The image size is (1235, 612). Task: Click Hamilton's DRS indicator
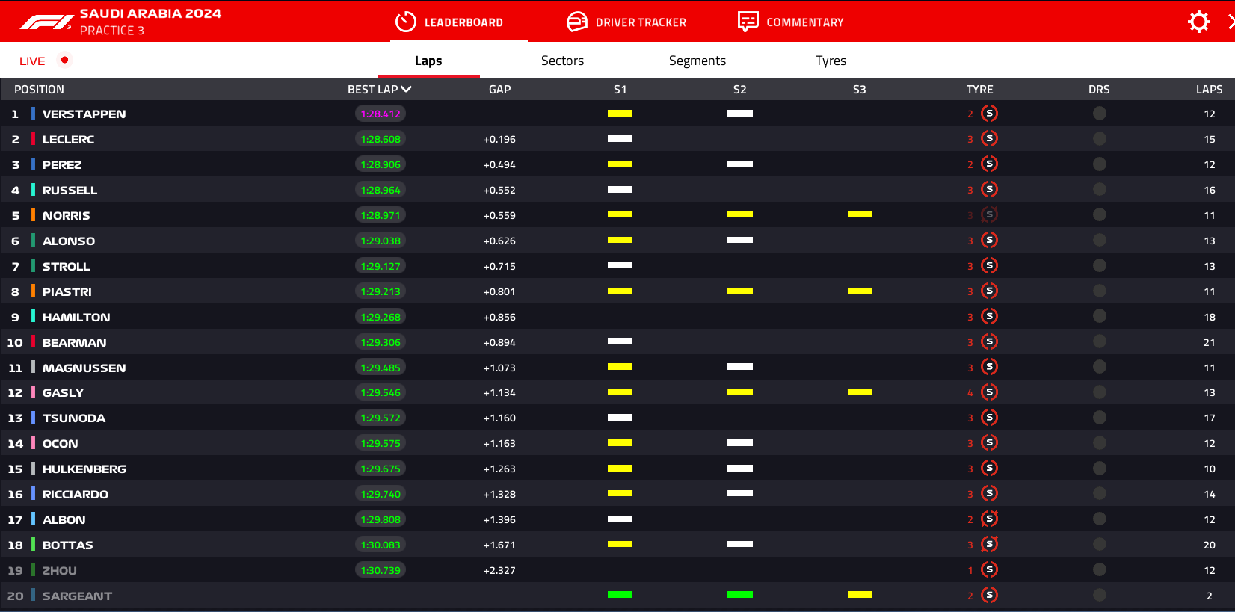point(1099,317)
